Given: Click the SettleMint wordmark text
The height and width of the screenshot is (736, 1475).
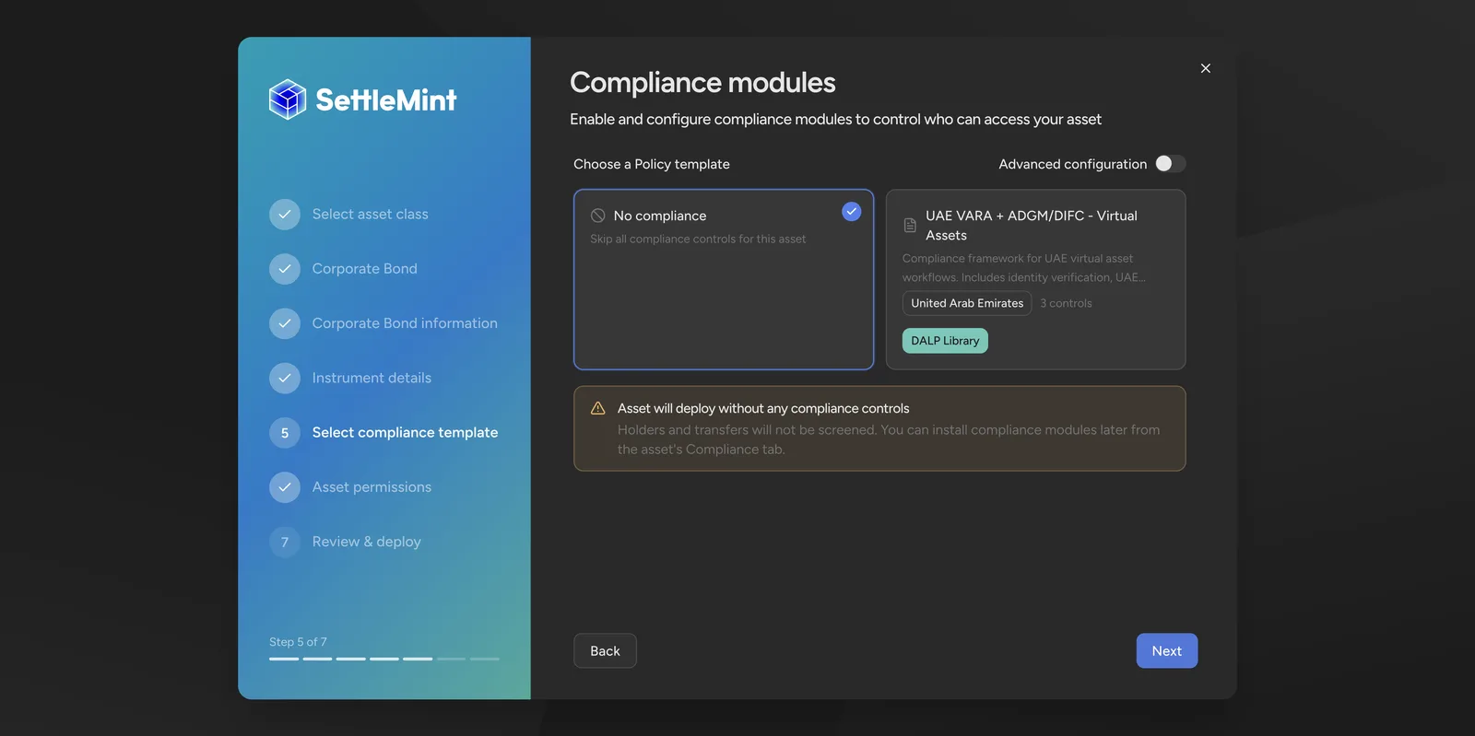Looking at the screenshot, I should (x=386, y=99).
